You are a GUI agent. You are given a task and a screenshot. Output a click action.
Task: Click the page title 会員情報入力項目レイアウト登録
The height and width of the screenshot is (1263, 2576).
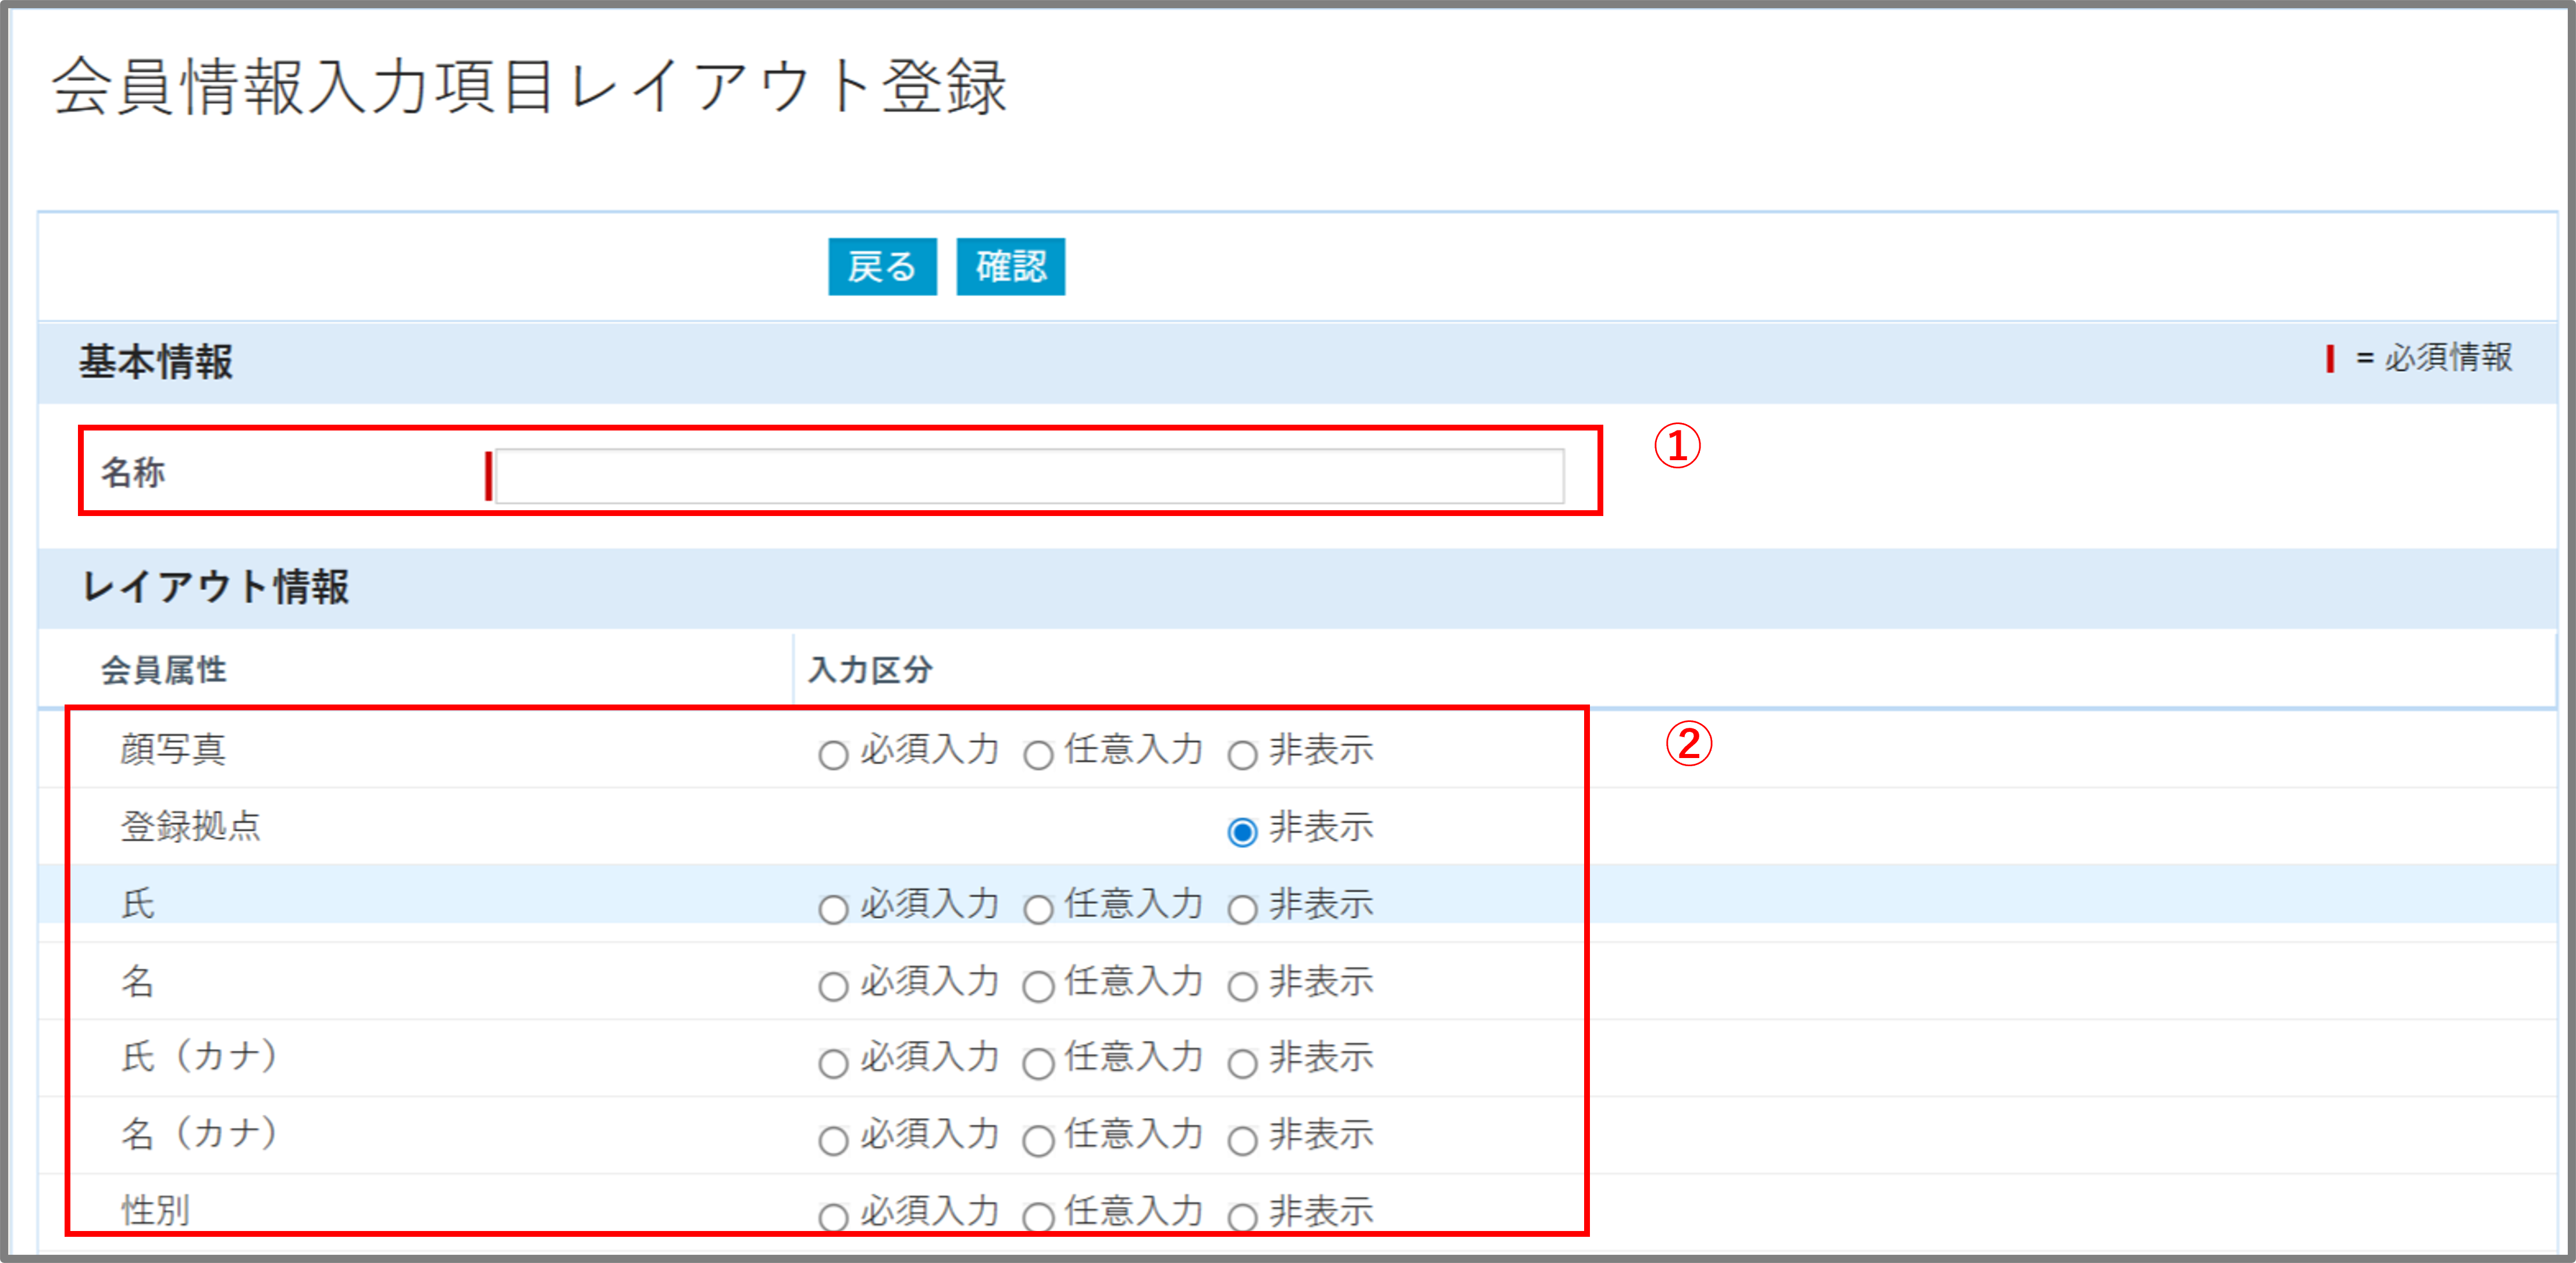point(529,86)
